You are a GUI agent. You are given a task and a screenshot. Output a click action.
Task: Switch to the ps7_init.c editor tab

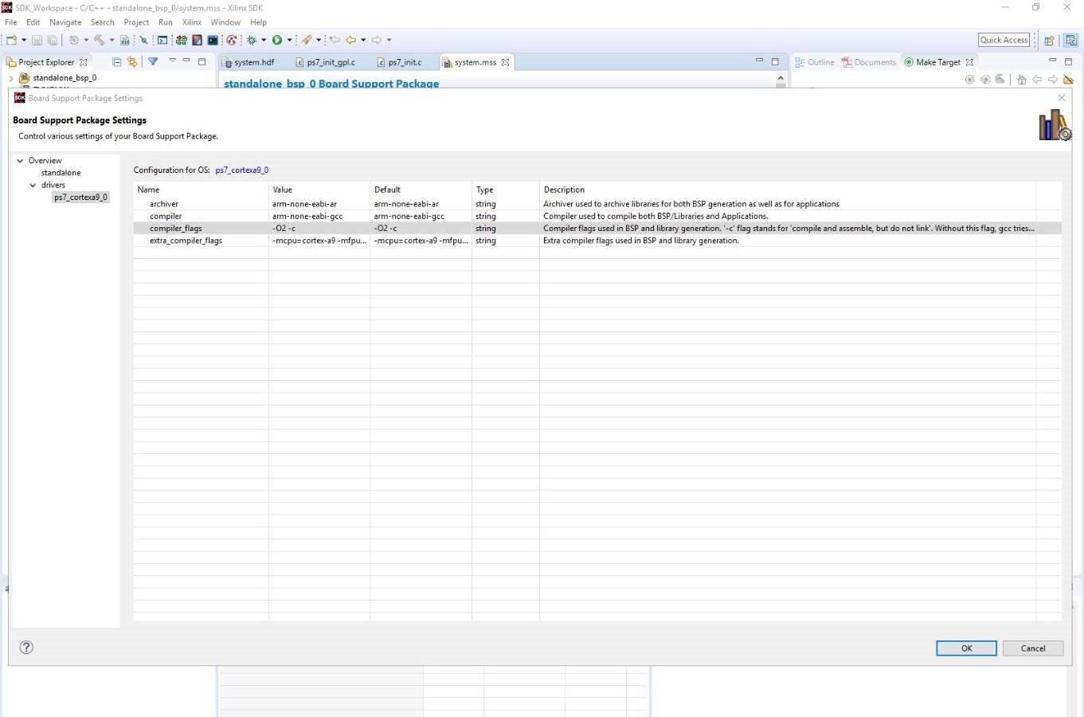point(405,62)
